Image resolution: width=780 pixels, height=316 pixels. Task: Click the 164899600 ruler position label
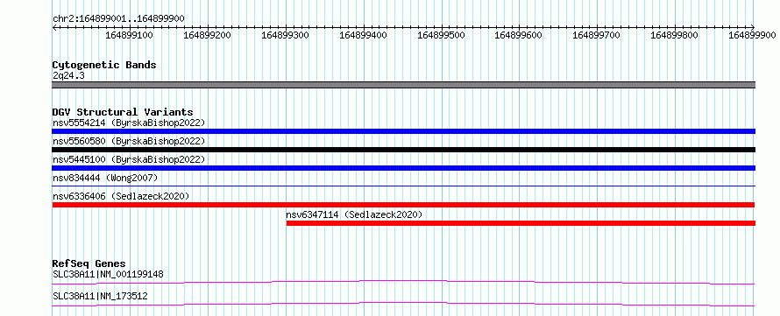click(x=519, y=35)
